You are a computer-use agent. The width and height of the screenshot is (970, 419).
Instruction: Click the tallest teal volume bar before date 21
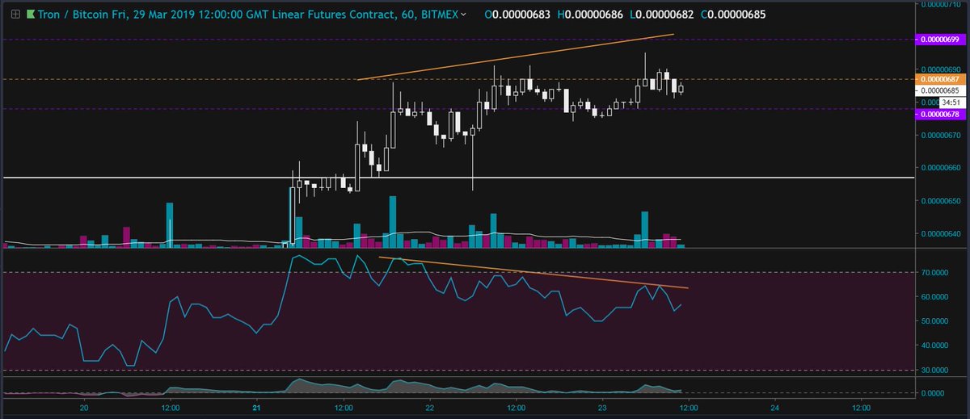click(170, 224)
